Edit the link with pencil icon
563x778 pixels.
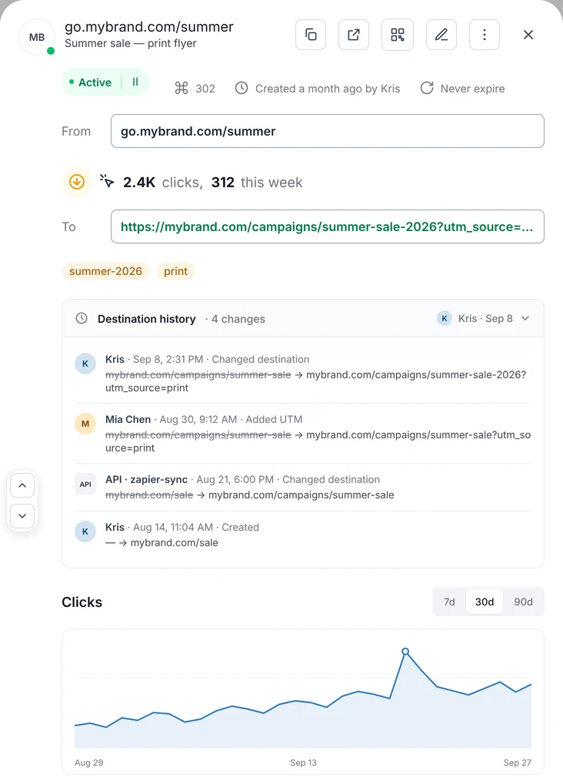441,35
